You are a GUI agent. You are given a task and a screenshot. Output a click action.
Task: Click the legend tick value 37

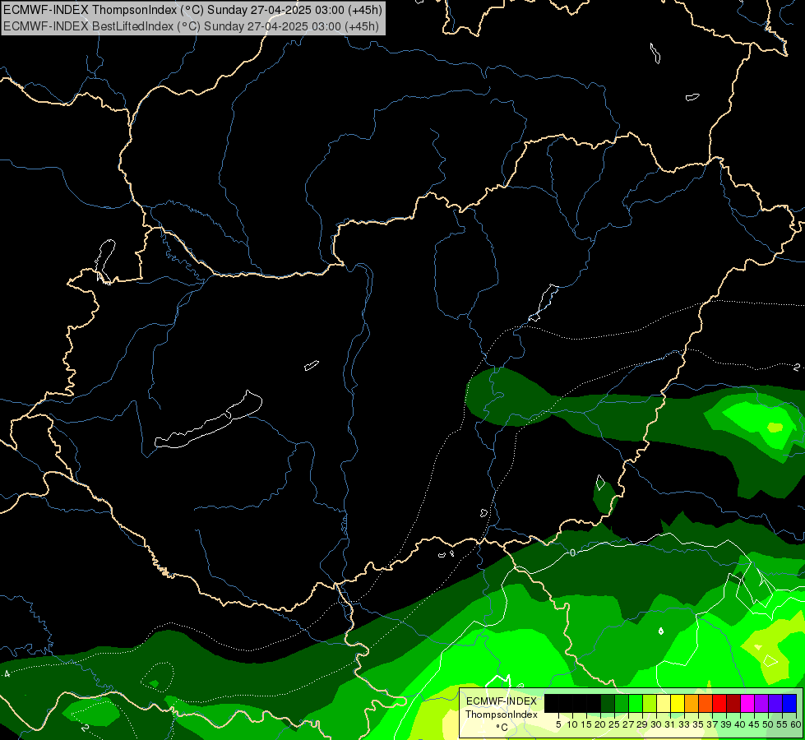coord(712,724)
